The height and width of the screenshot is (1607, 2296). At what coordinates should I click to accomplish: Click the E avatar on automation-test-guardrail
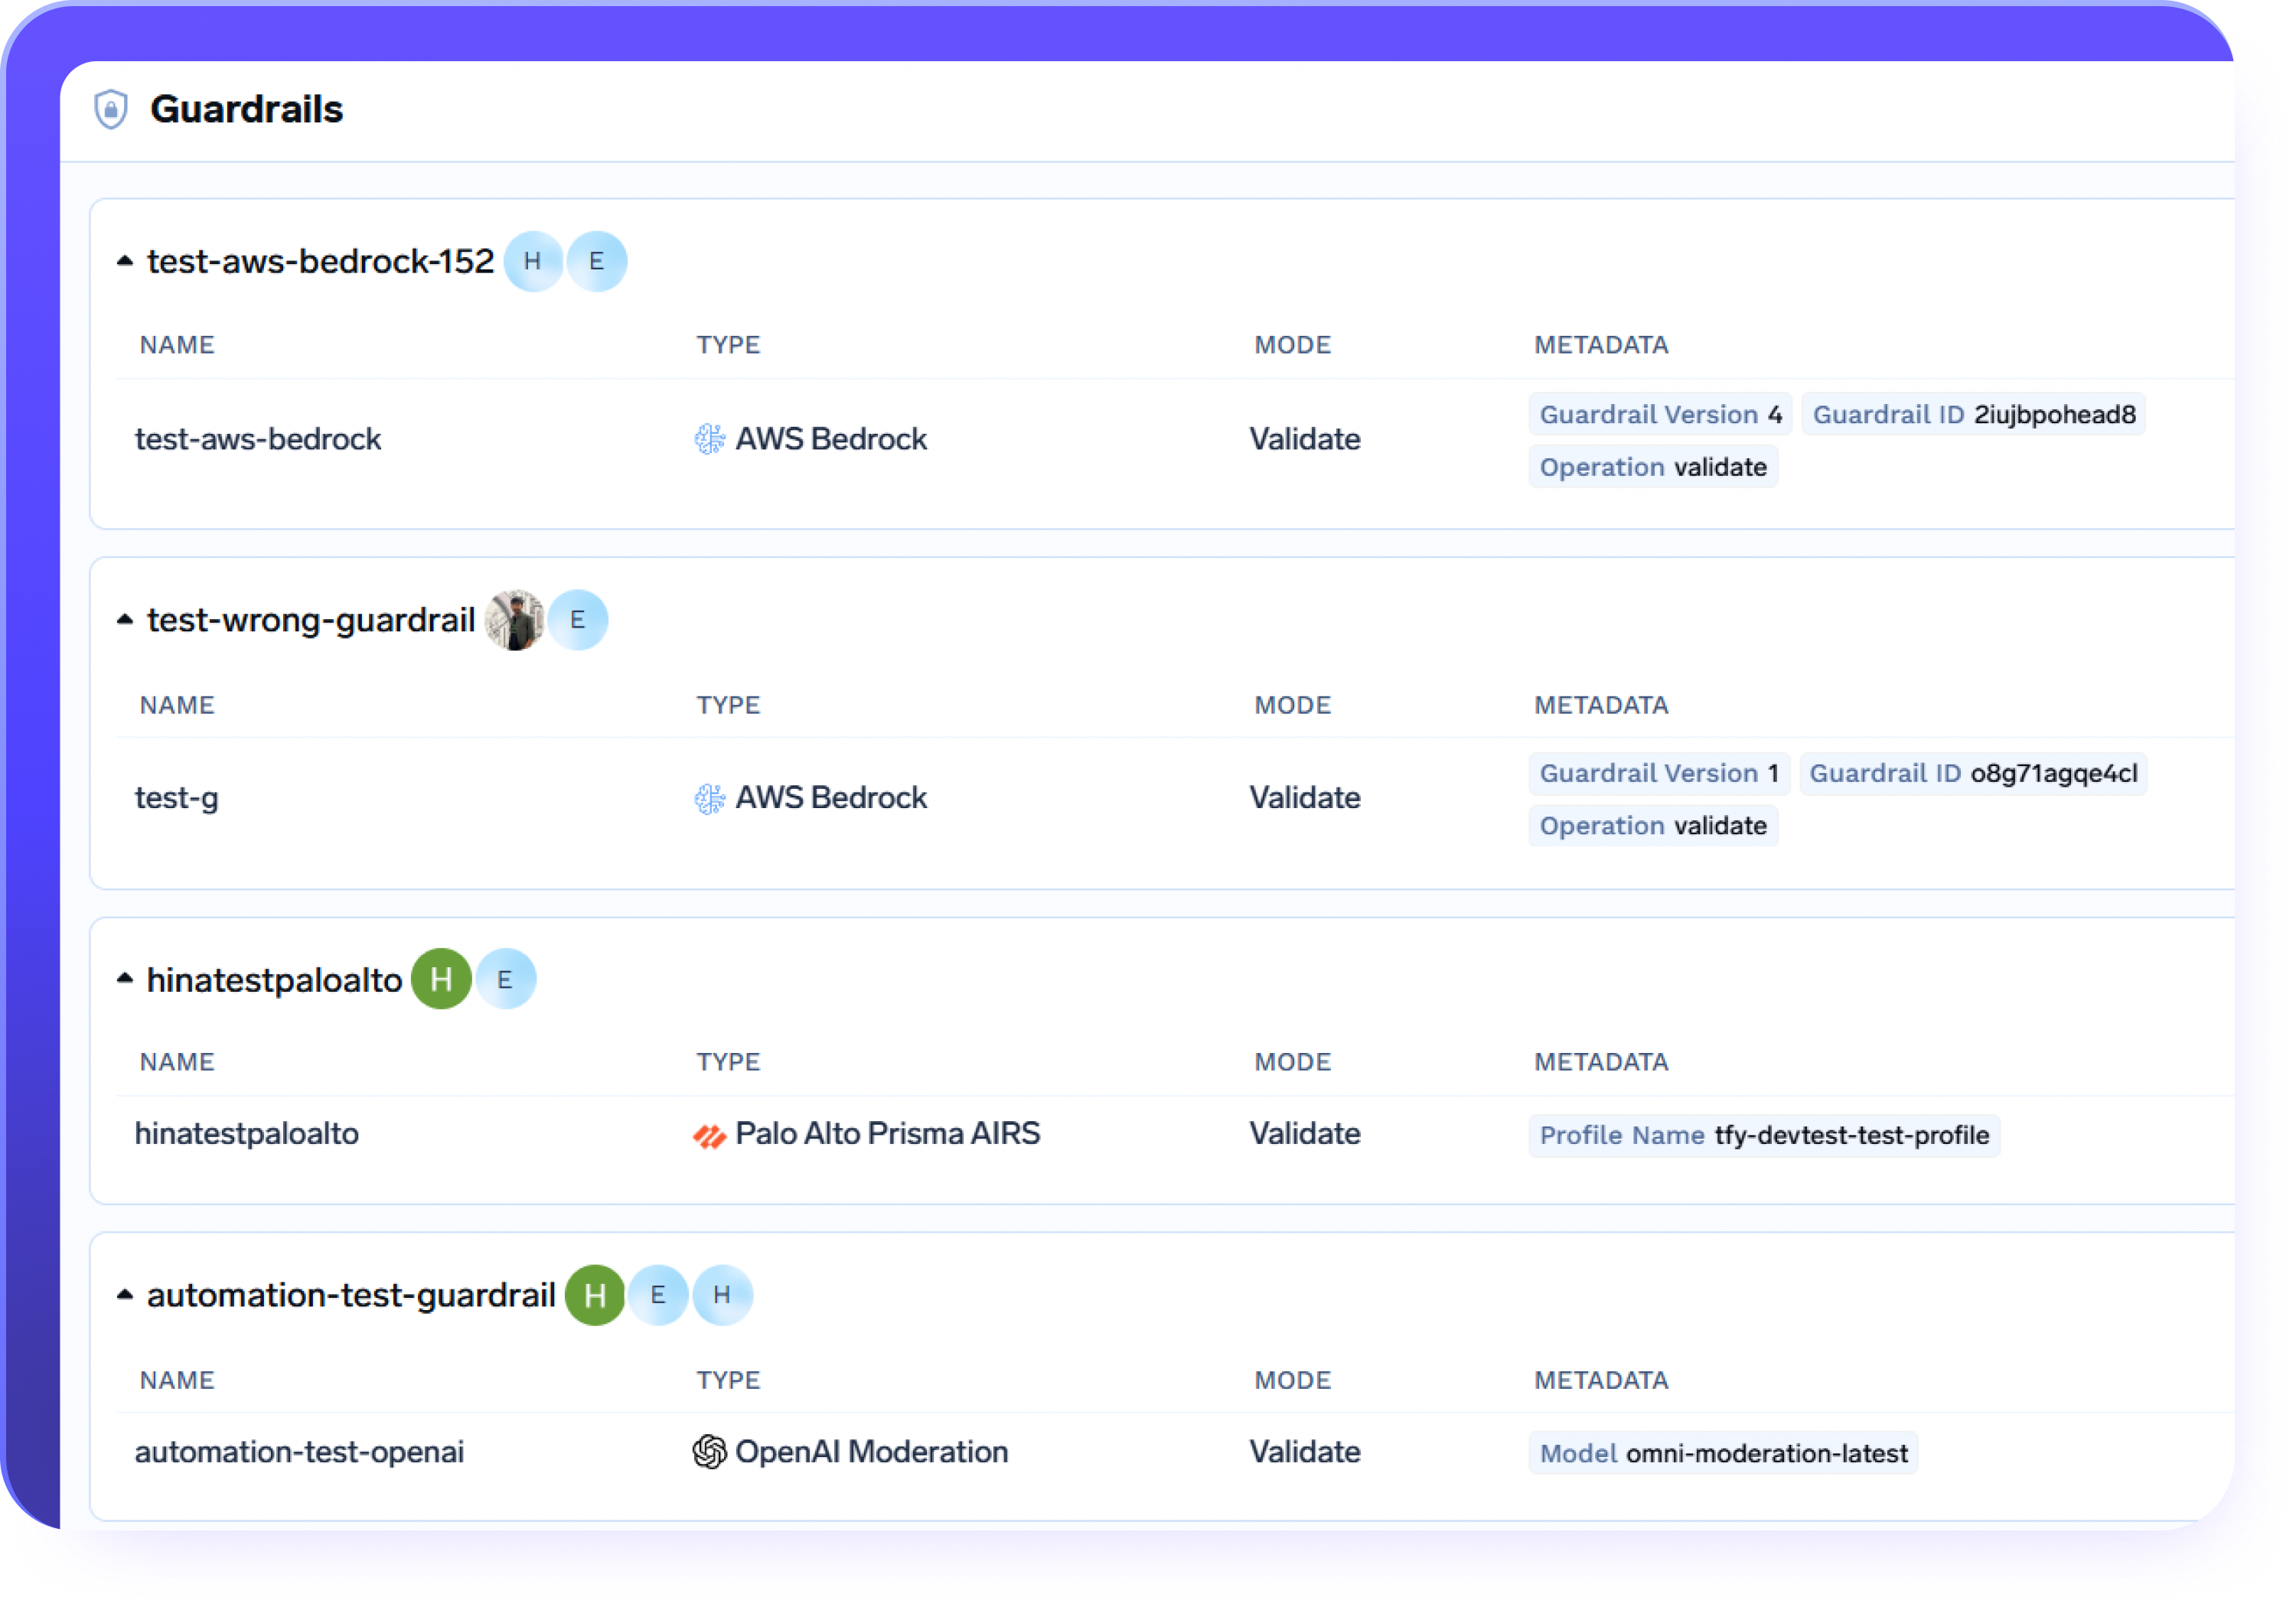tap(658, 1295)
